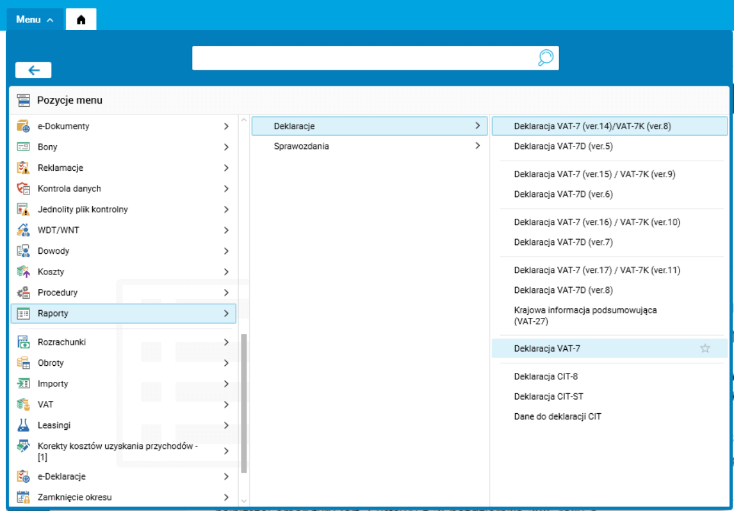This screenshot has width=734, height=511.
Task: Click the menu search input field
Action: [x=362, y=58]
